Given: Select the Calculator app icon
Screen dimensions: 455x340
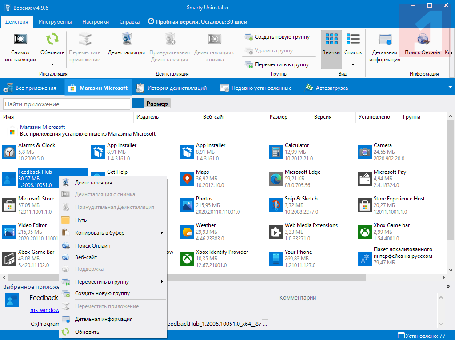Looking at the screenshot, I should pos(276,152).
